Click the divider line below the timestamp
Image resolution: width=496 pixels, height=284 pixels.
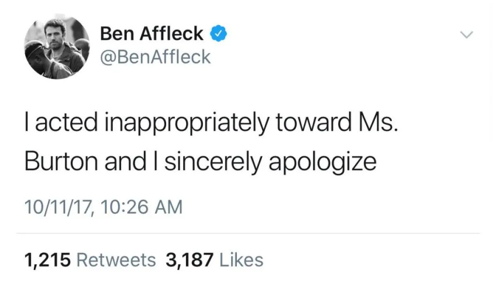pyautogui.click(x=248, y=233)
